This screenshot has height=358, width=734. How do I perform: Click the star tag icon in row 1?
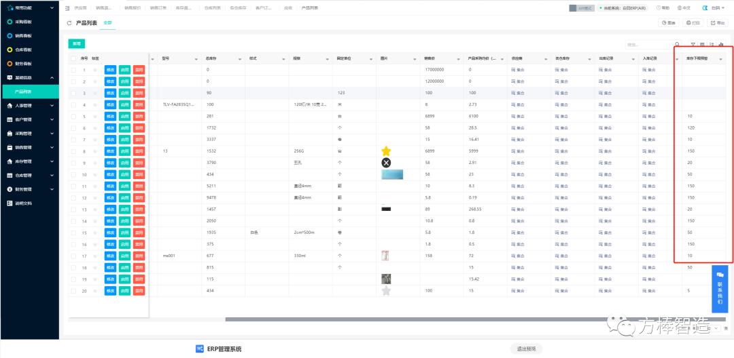coord(95,70)
